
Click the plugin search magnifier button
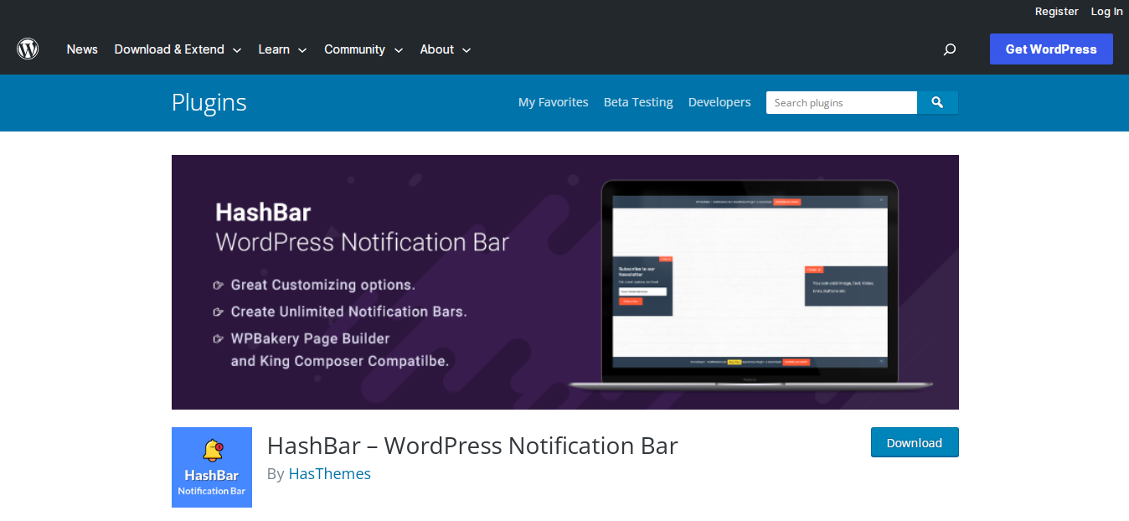coord(937,102)
